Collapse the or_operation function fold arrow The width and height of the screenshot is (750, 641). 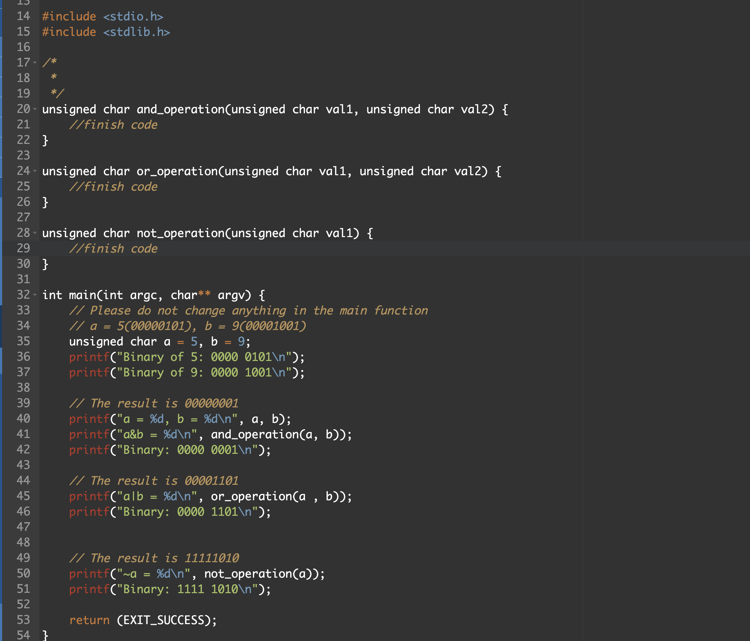point(34,171)
